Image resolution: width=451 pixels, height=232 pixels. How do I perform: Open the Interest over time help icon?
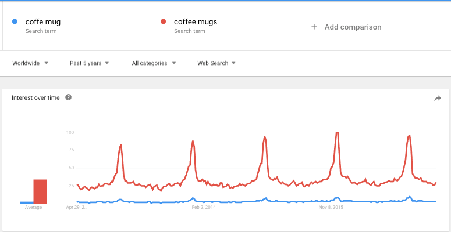[x=68, y=97]
